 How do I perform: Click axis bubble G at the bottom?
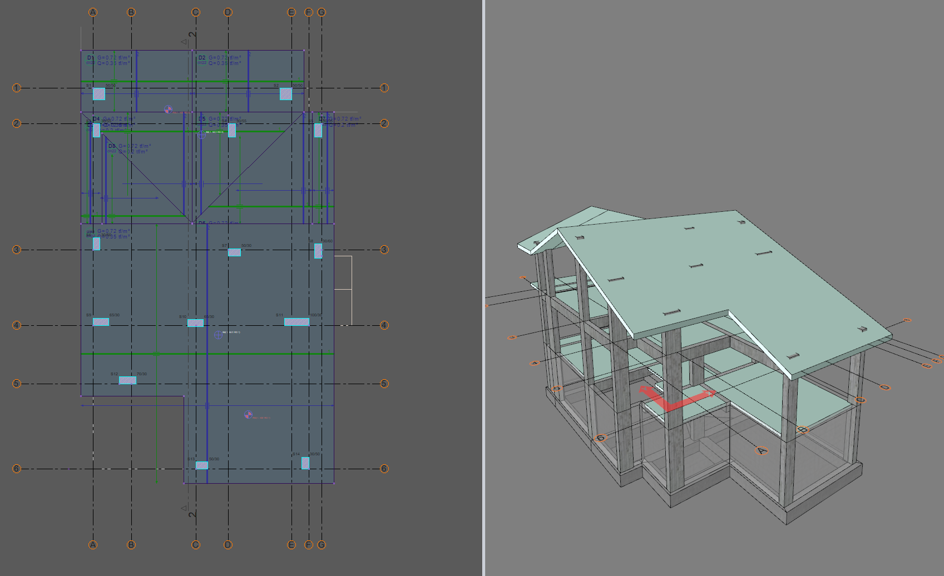pyautogui.click(x=321, y=545)
